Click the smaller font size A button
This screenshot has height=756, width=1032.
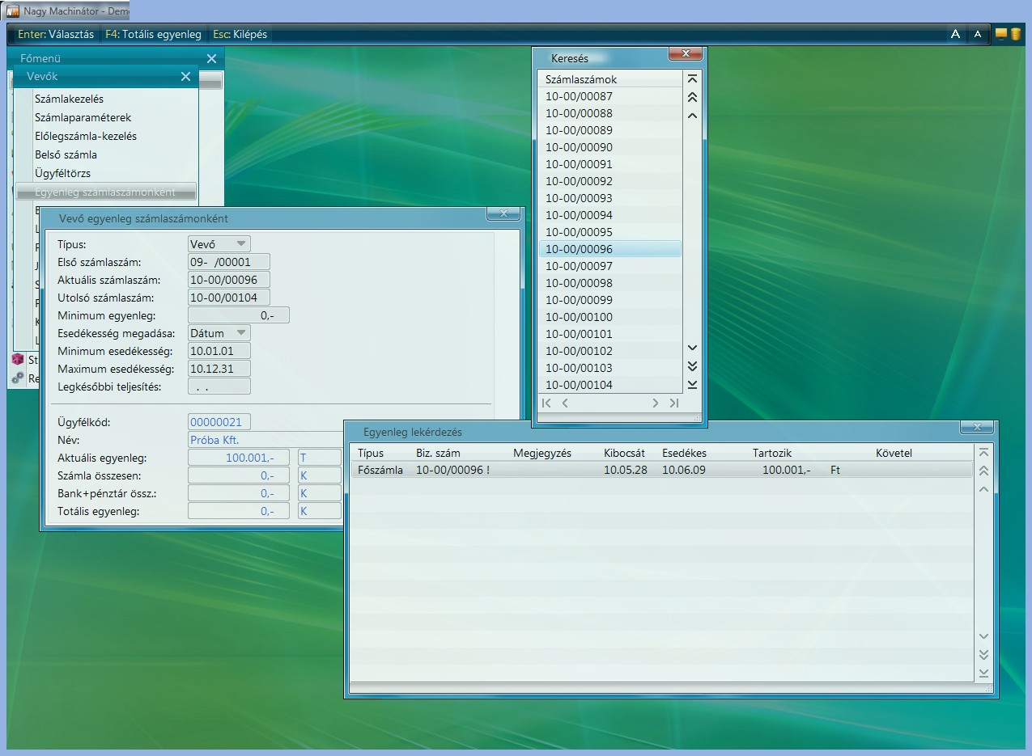[978, 34]
